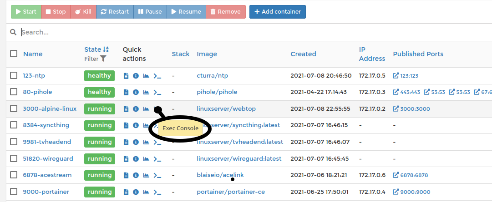Tick the checkbox for the 80-pihole container

(x=14, y=92)
